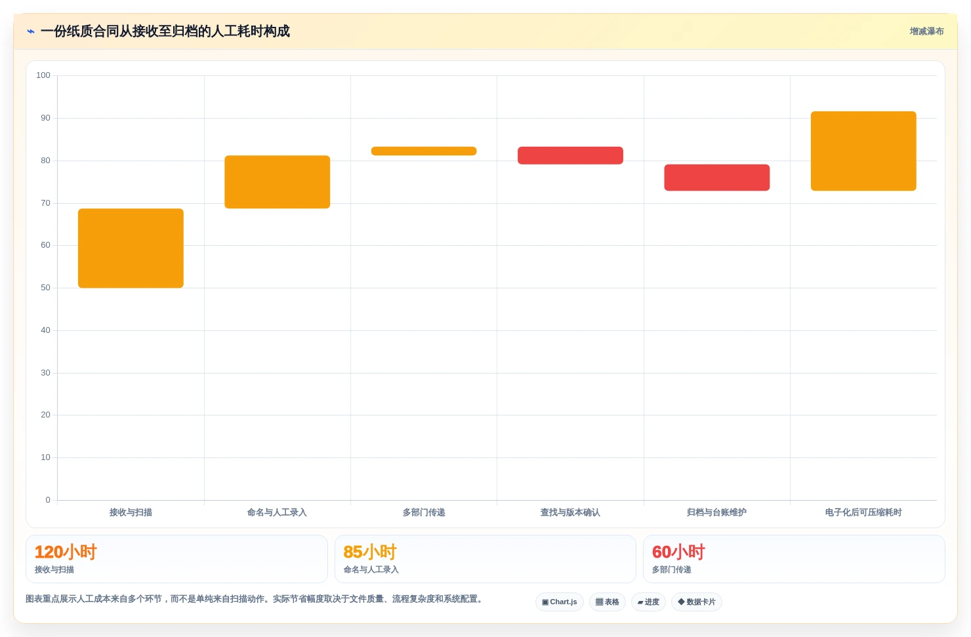The width and height of the screenshot is (971, 637).
Task: Select the 电子化后可压缩耗时 orange bar
Action: click(x=863, y=151)
